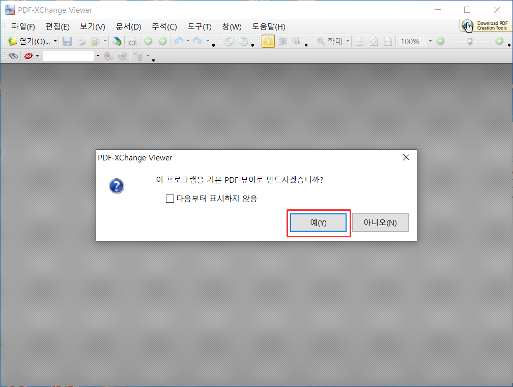The image size is (513, 387).
Task: Click the find next binoculars icon
Action: pos(123,57)
